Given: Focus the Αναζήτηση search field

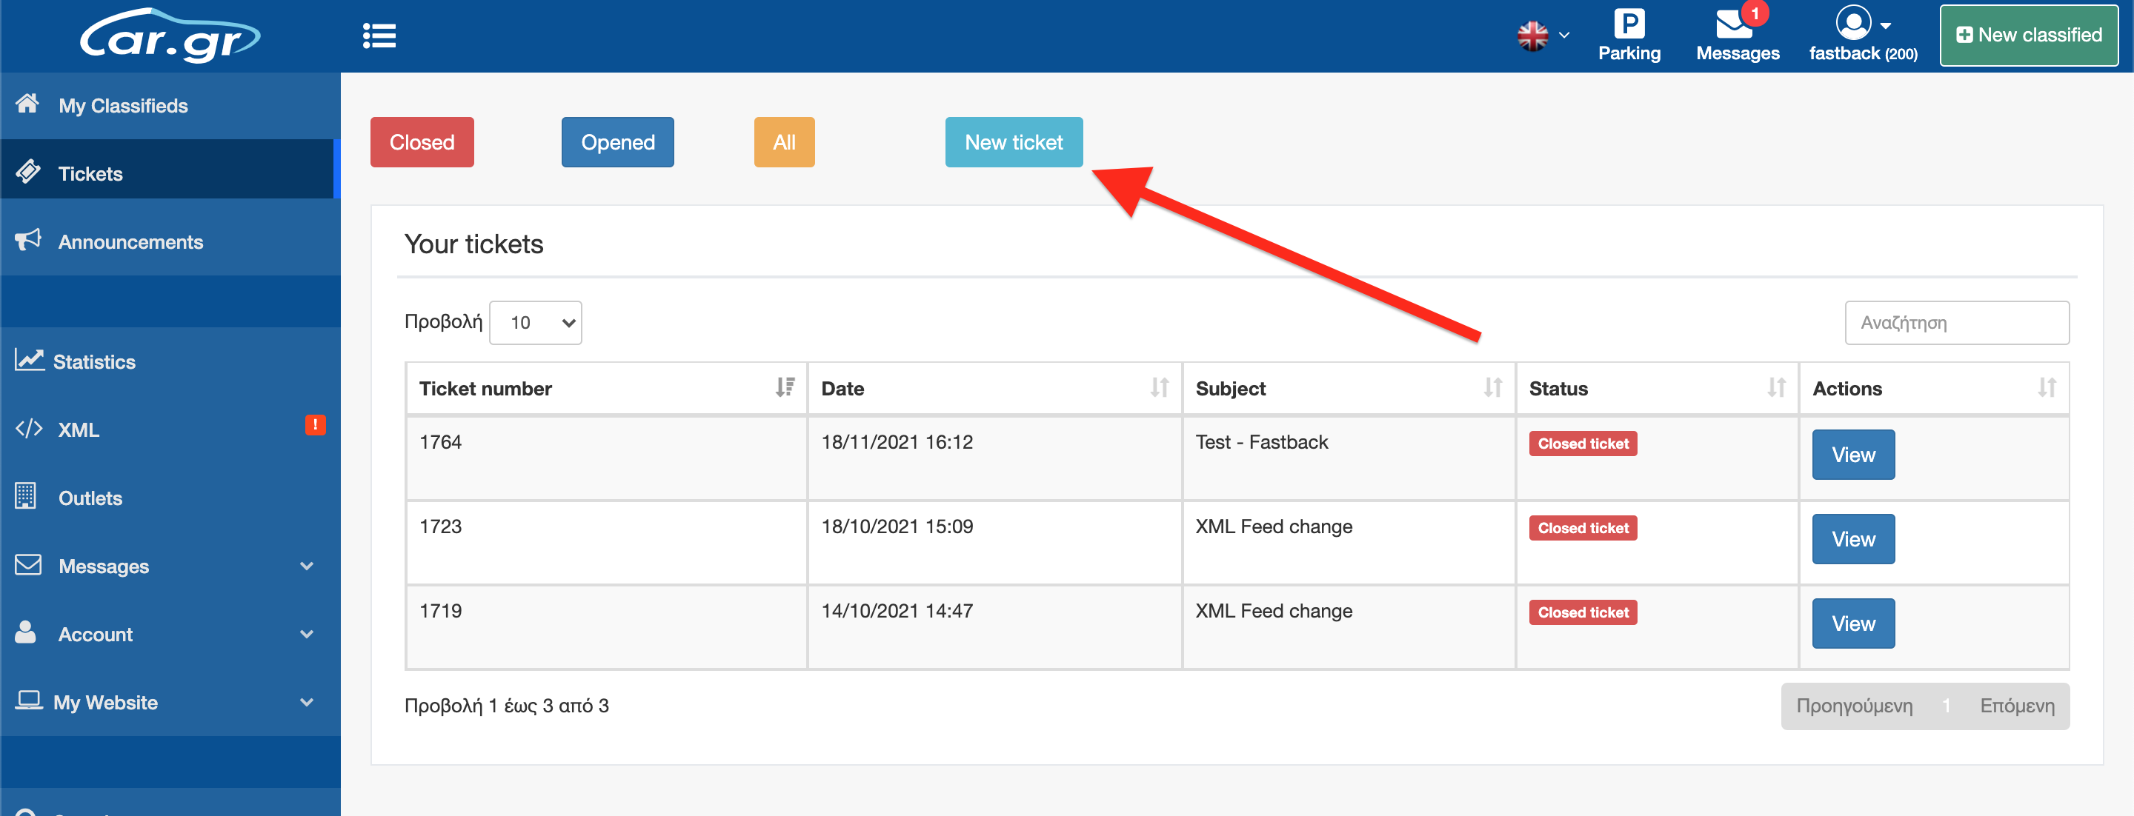Looking at the screenshot, I should 1957,323.
